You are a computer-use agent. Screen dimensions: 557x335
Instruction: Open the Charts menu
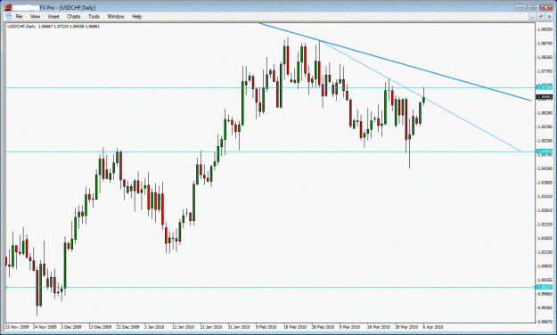click(x=74, y=16)
